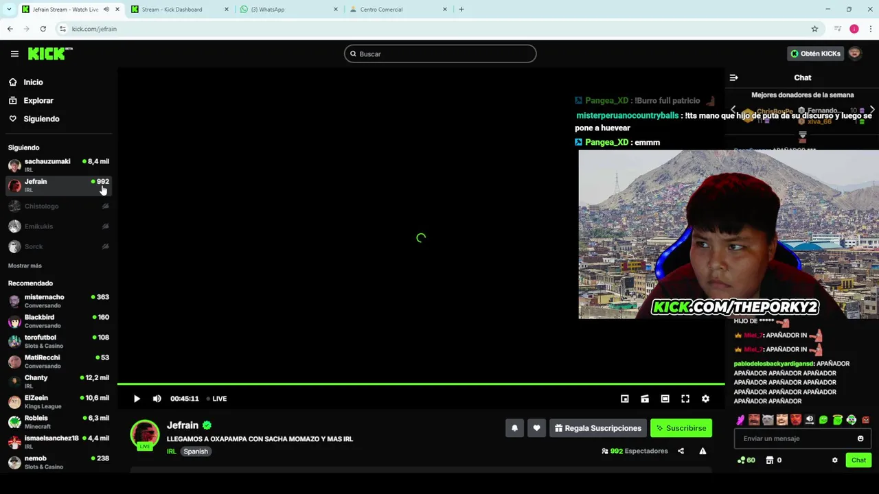
Task: Open chat settings gear
Action: [x=835, y=460]
